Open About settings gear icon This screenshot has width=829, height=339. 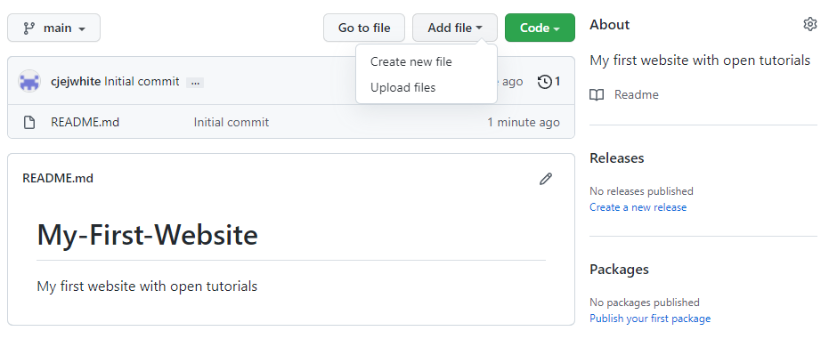coord(810,24)
